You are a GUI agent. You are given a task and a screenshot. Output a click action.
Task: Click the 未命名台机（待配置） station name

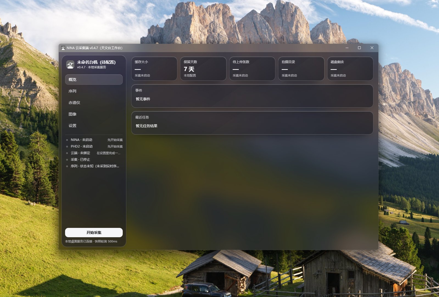96,62
